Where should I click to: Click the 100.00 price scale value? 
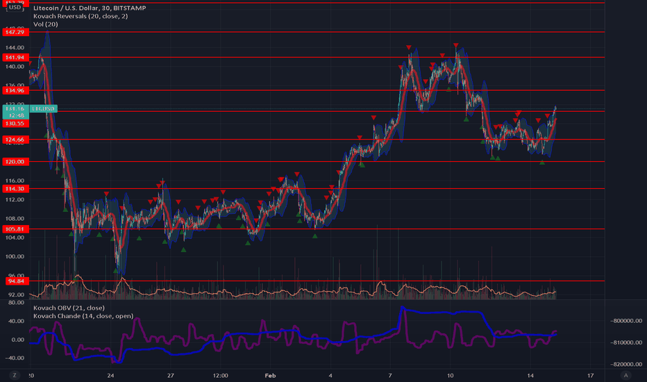pos(15,256)
